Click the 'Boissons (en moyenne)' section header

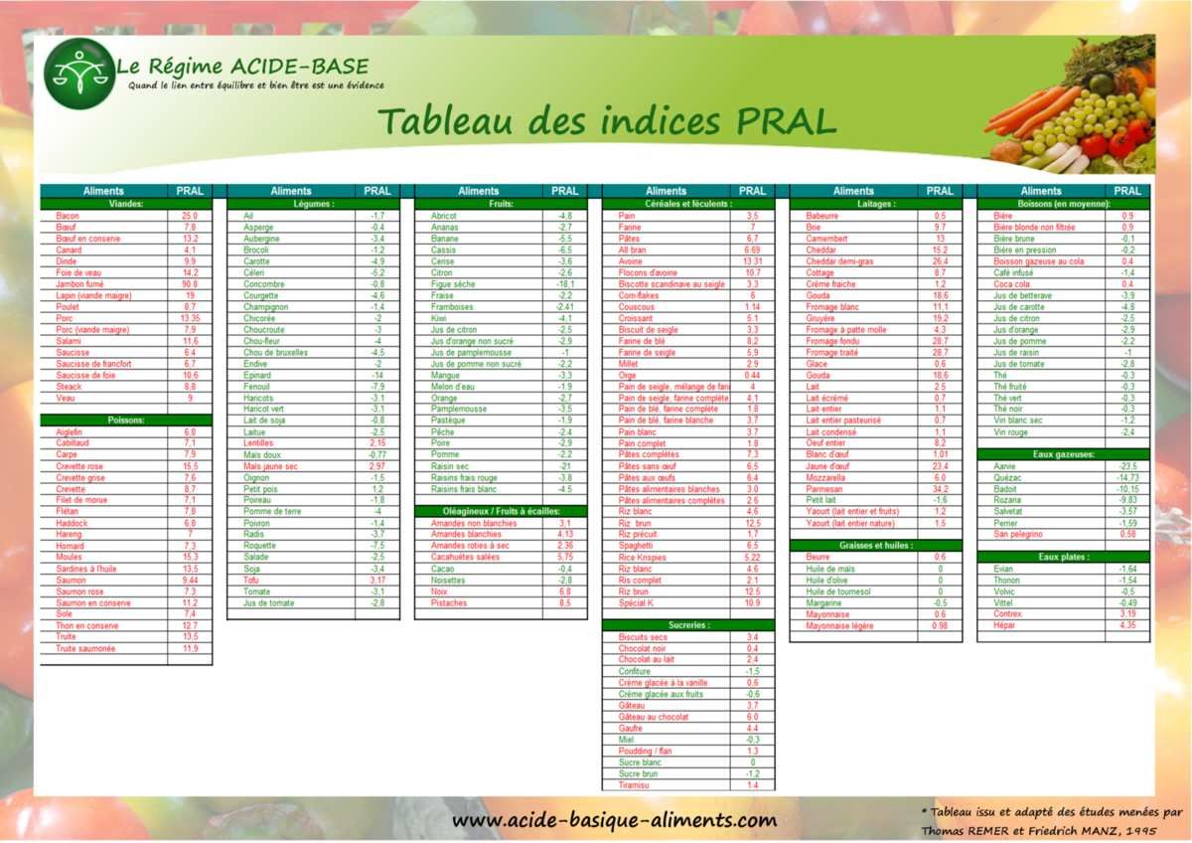pos(1064,204)
